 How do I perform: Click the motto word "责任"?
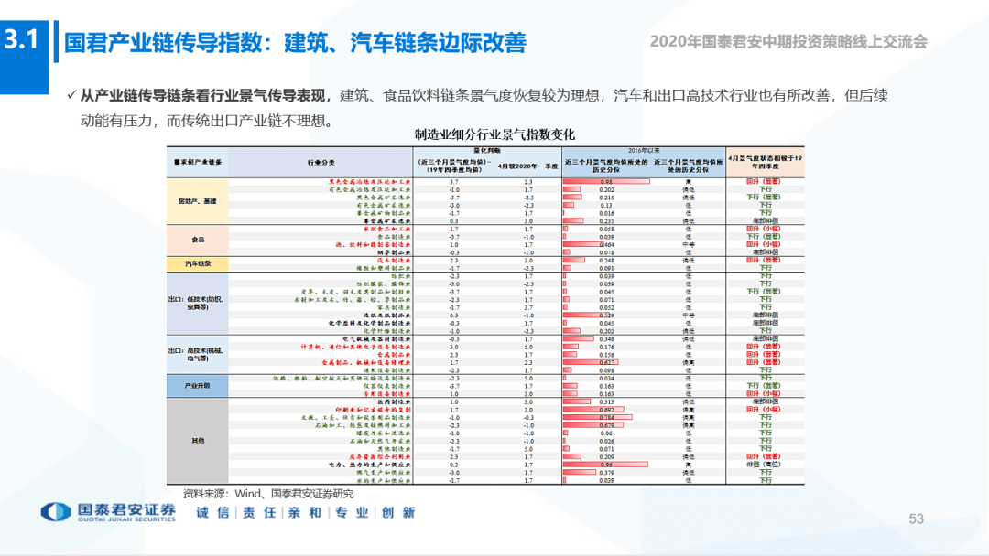259,512
